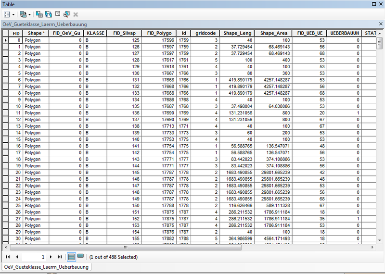This screenshot has width=385, height=274.
Task: Go to the last record
Action: [60, 257]
